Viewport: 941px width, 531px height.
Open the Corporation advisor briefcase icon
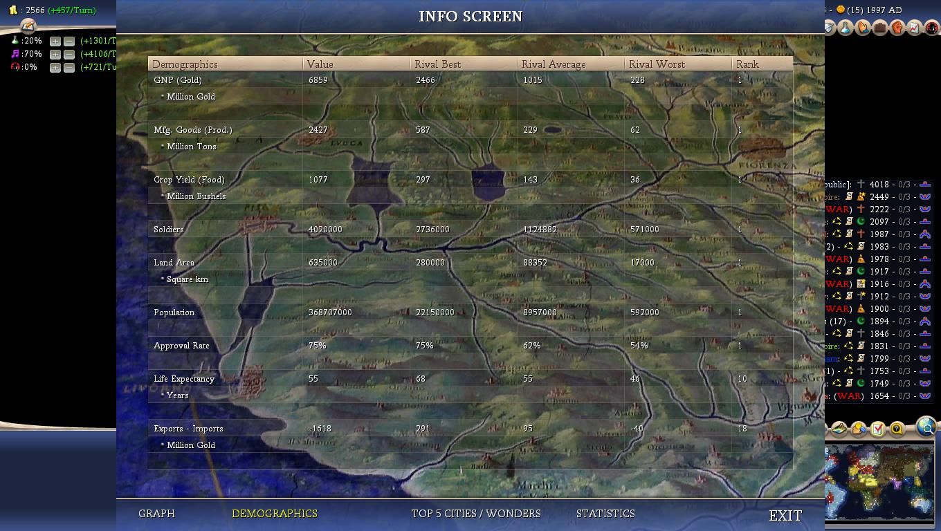point(880,28)
